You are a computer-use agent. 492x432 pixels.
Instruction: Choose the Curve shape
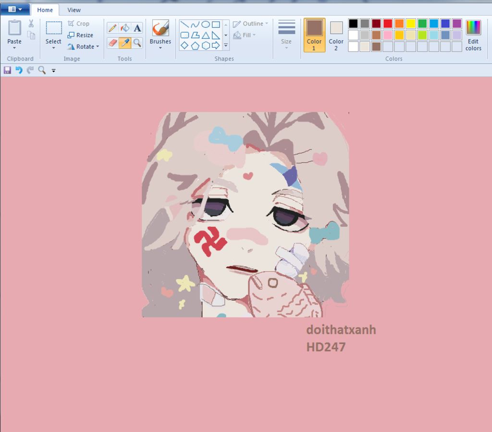(195, 25)
